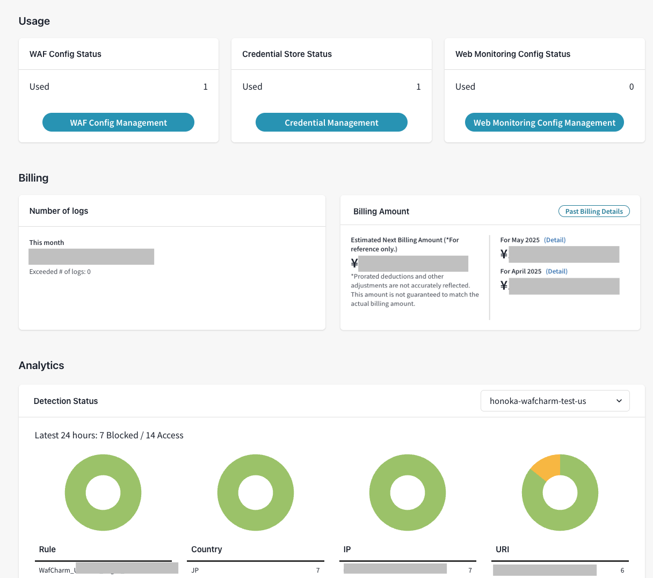Image resolution: width=653 pixels, height=578 pixels.
Task: View Past Billing Details
Action: (x=594, y=212)
